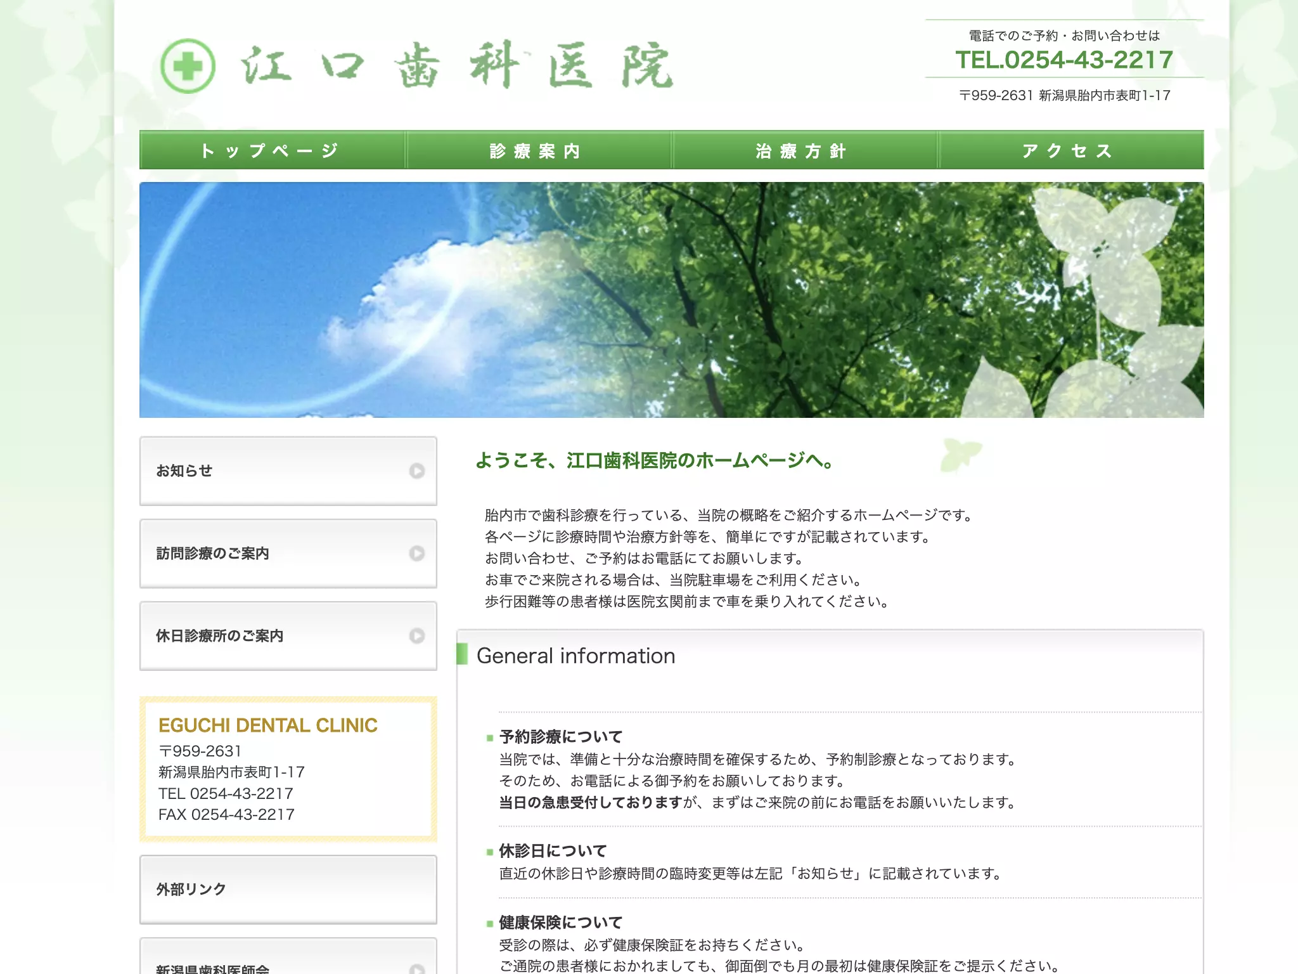Click the 予約診療について heading
The width and height of the screenshot is (1298, 974).
click(x=561, y=736)
